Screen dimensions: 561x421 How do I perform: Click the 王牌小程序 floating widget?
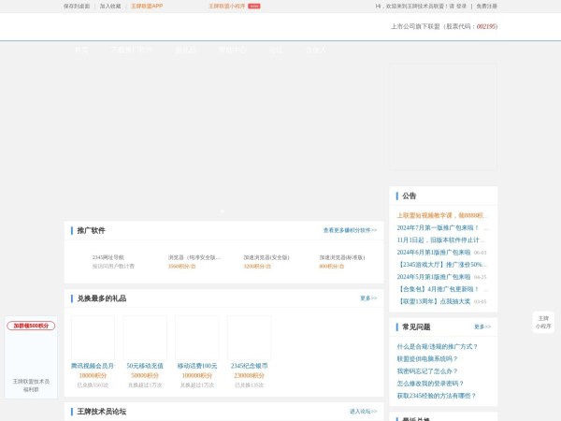pyautogui.click(x=543, y=322)
